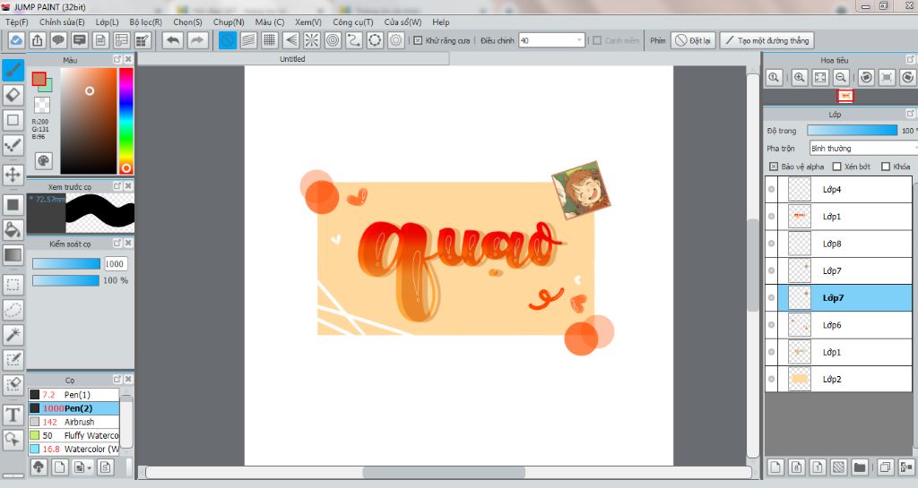Select the Lasso selection tool
Screen dimensions: 918x488
(13, 310)
